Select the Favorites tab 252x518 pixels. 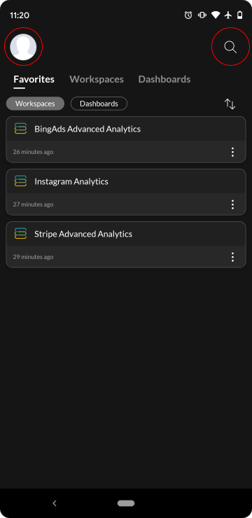34,79
